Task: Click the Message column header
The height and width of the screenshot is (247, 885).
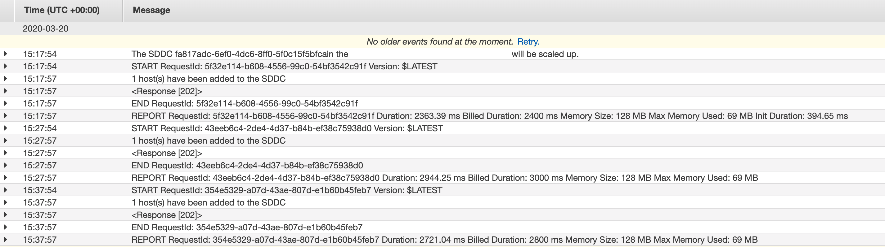Action: [151, 10]
